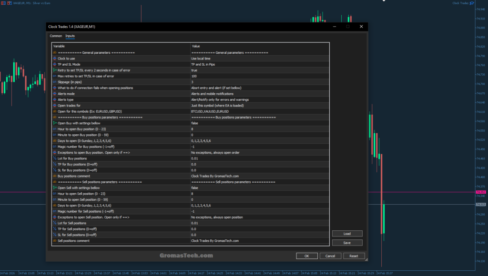The height and width of the screenshot is (276, 488).
Task: Save the current input settings
Action: [x=347, y=243]
